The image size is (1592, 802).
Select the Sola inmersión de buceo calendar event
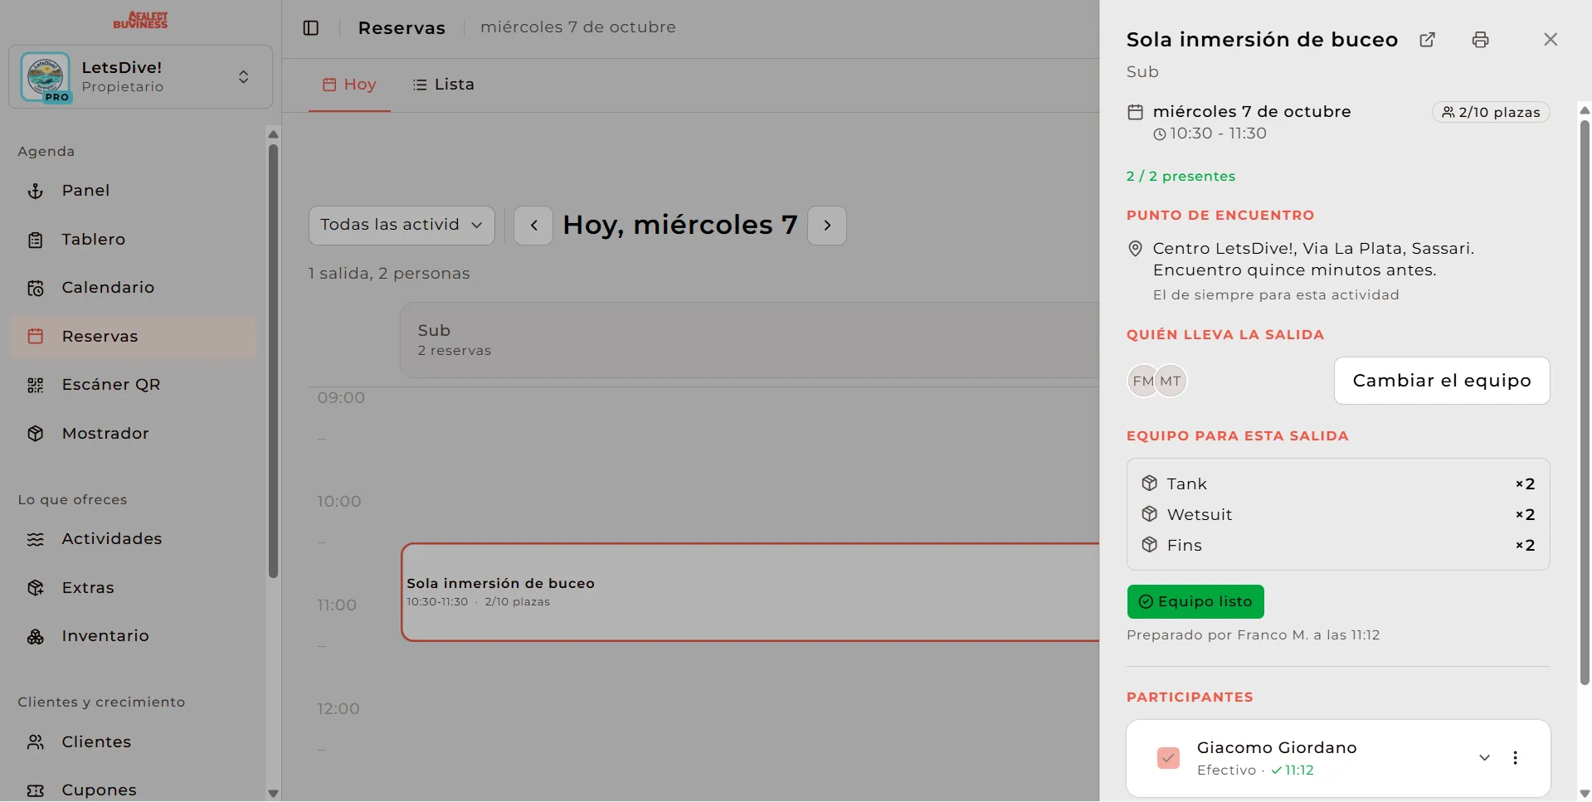[x=750, y=592]
